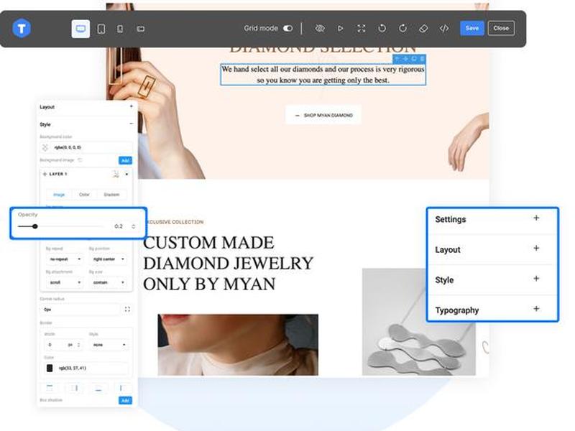
Task: Click the eraser clear-canvas icon
Action: click(423, 28)
